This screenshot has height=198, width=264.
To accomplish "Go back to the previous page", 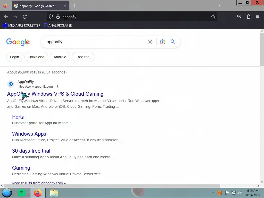I will [x=6, y=17].
